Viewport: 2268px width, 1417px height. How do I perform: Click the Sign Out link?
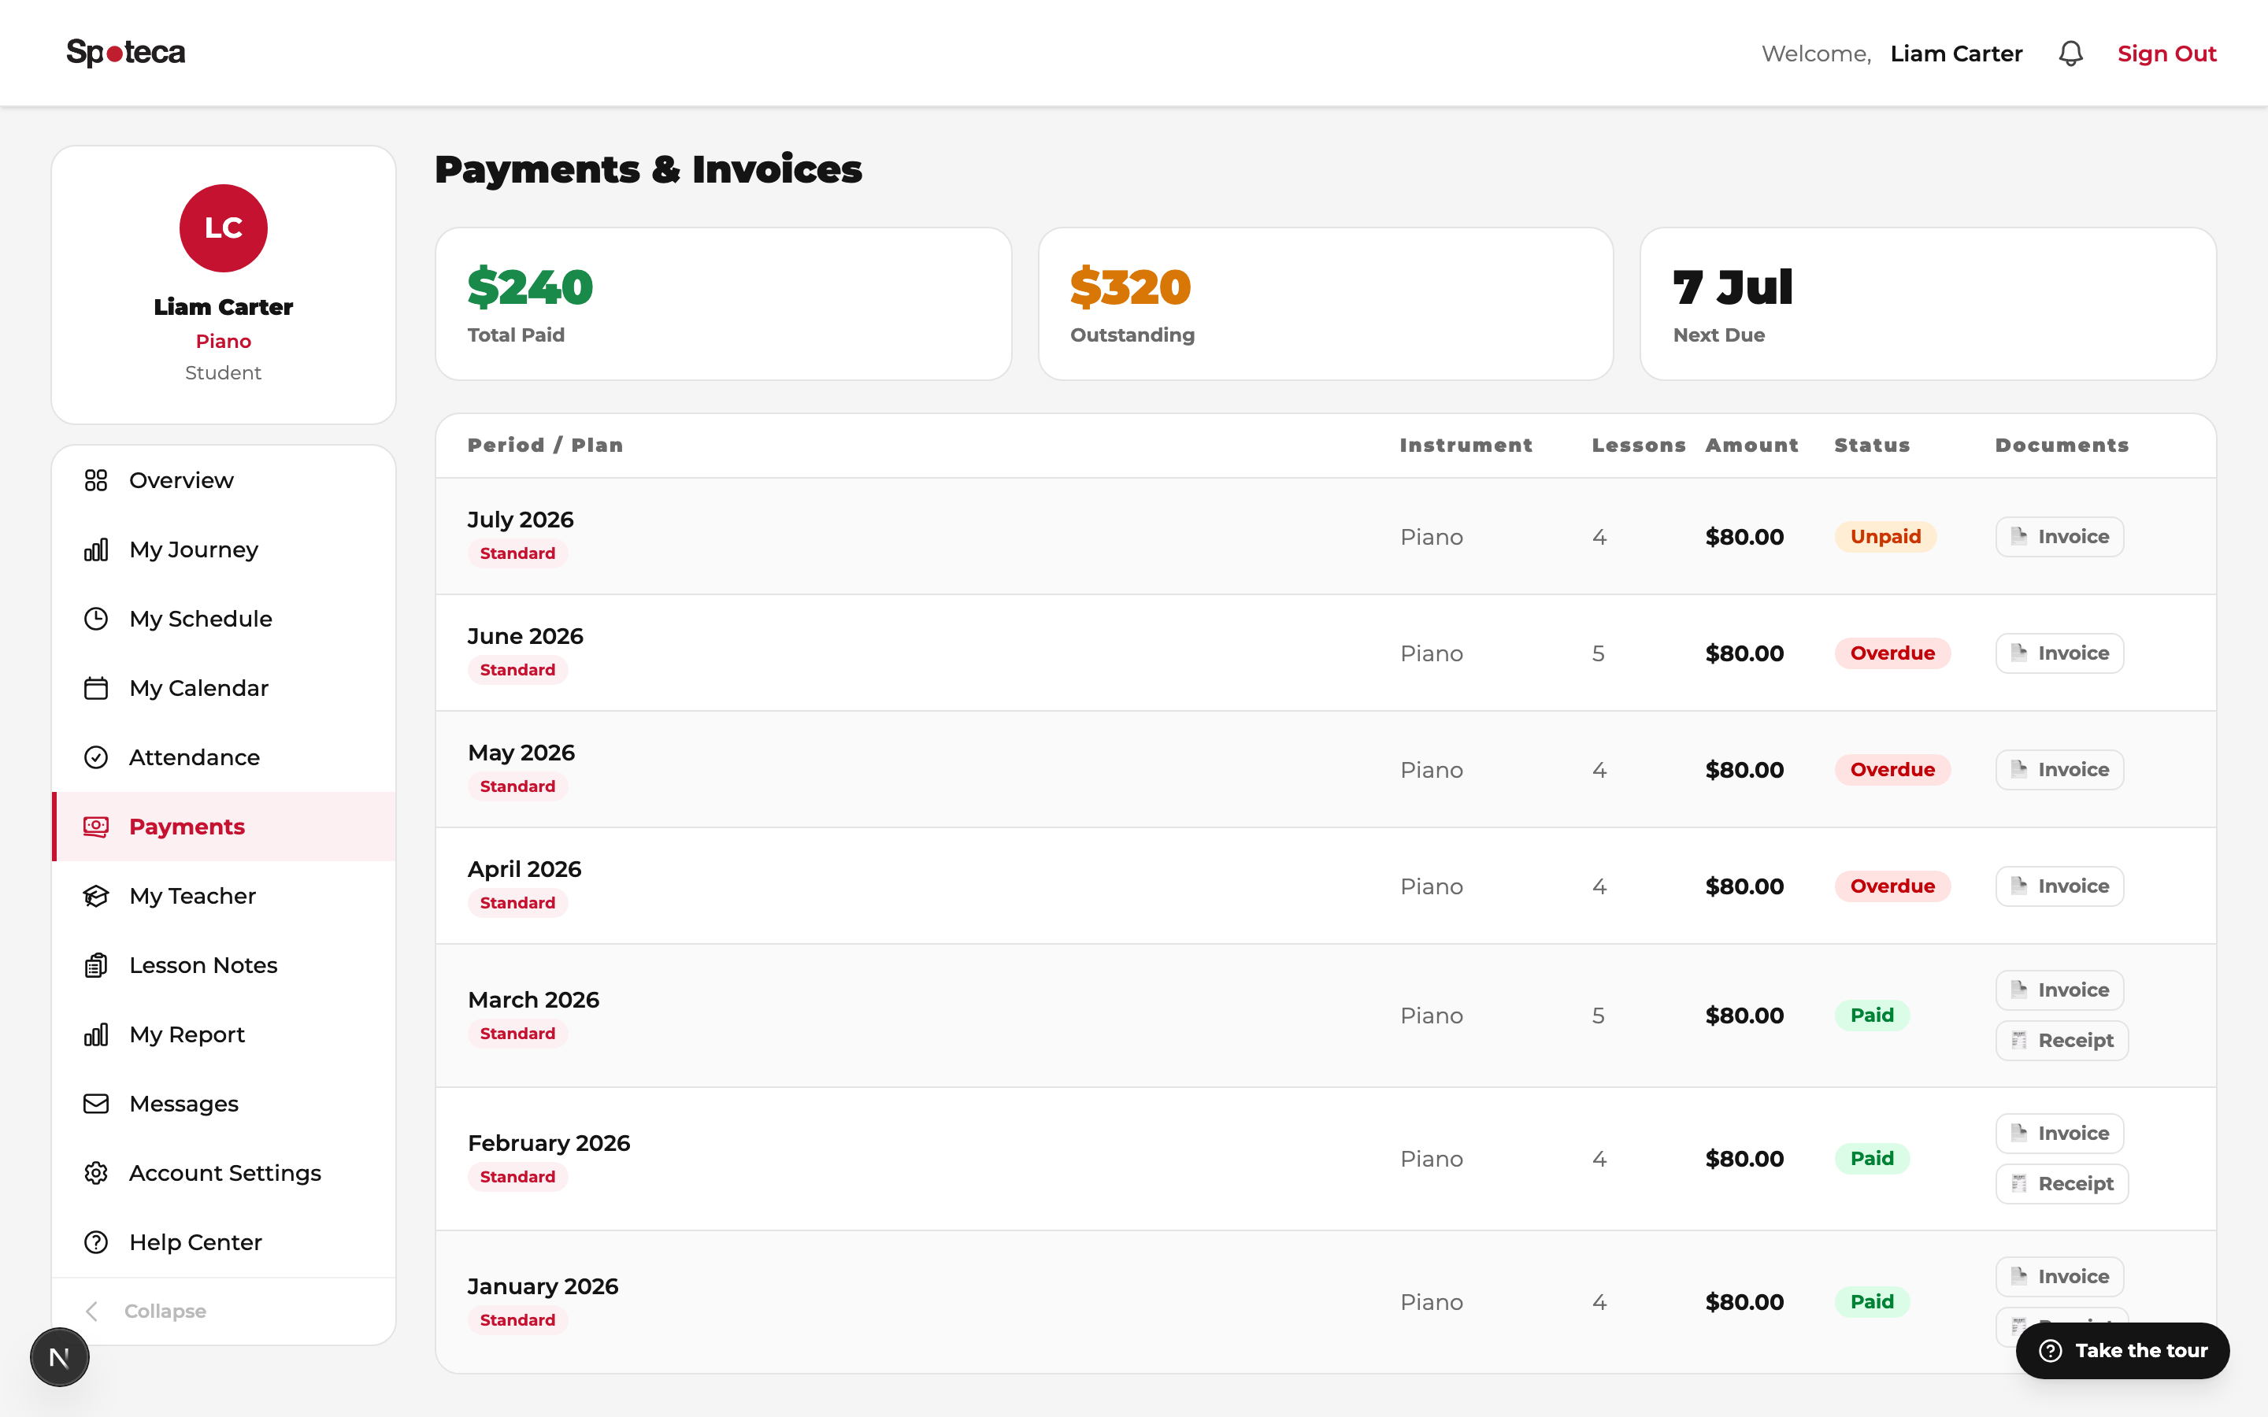click(x=2166, y=54)
